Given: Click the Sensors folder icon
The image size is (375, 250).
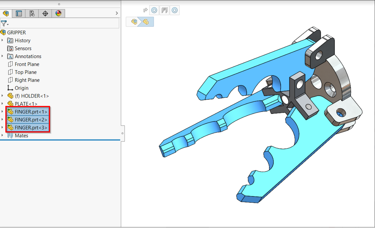Looking at the screenshot, I should pyautogui.click(x=10, y=48).
